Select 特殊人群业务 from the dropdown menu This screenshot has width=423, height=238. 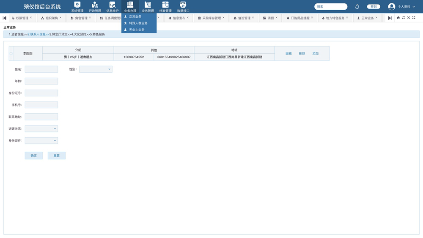(138, 23)
